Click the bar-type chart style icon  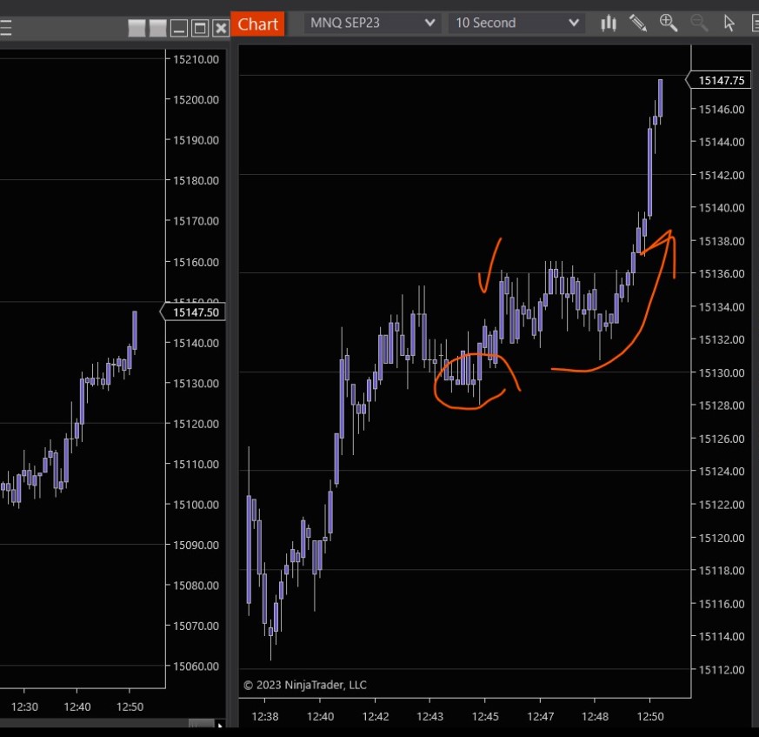click(x=608, y=23)
